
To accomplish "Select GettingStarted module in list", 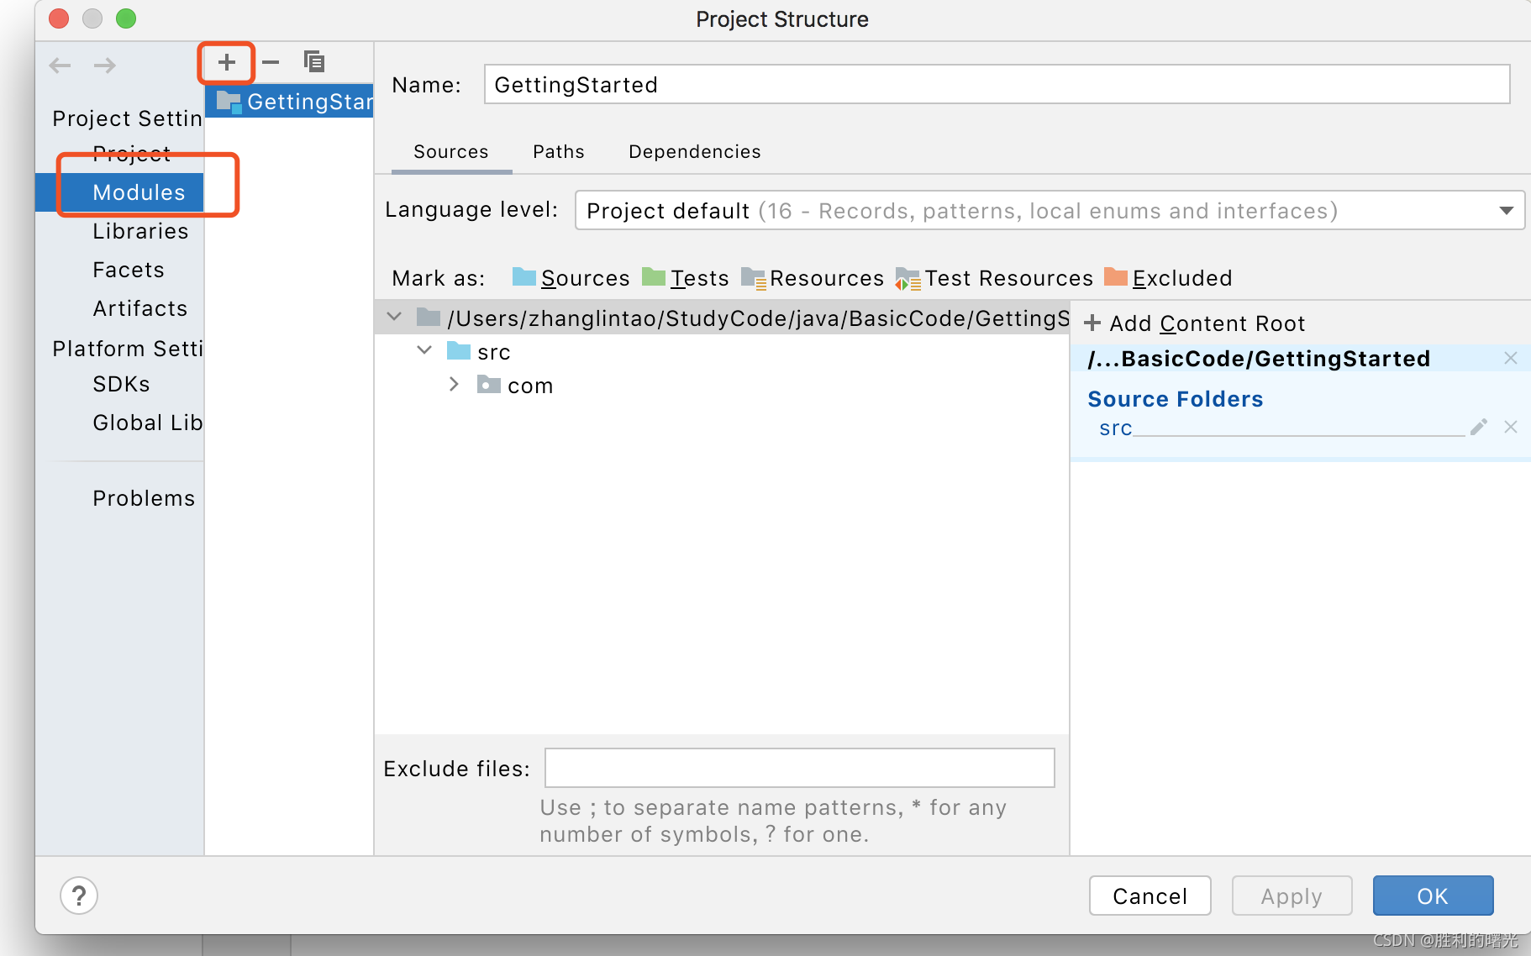I will (x=289, y=102).
